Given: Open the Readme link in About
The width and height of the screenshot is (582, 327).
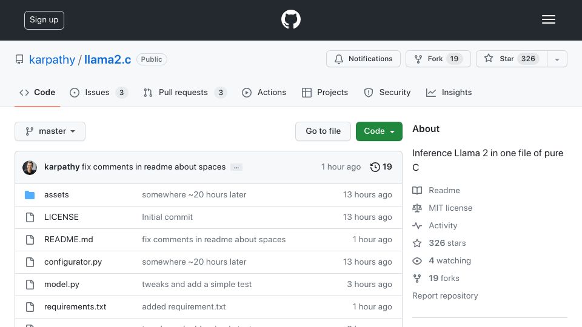Looking at the screenshot, I should pyautogui.click(x=444, y=191).
